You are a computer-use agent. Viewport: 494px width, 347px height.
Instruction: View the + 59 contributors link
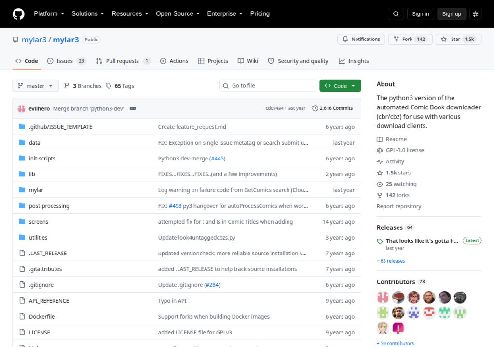[396, 343]
